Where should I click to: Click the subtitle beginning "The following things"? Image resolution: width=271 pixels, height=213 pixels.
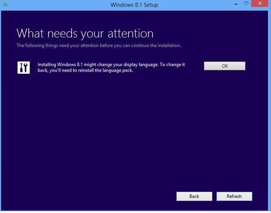[99, 45]
